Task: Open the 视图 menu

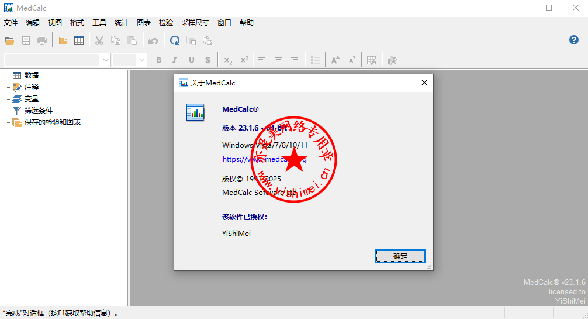Action: pyautogui.click(x=55, y=23)
